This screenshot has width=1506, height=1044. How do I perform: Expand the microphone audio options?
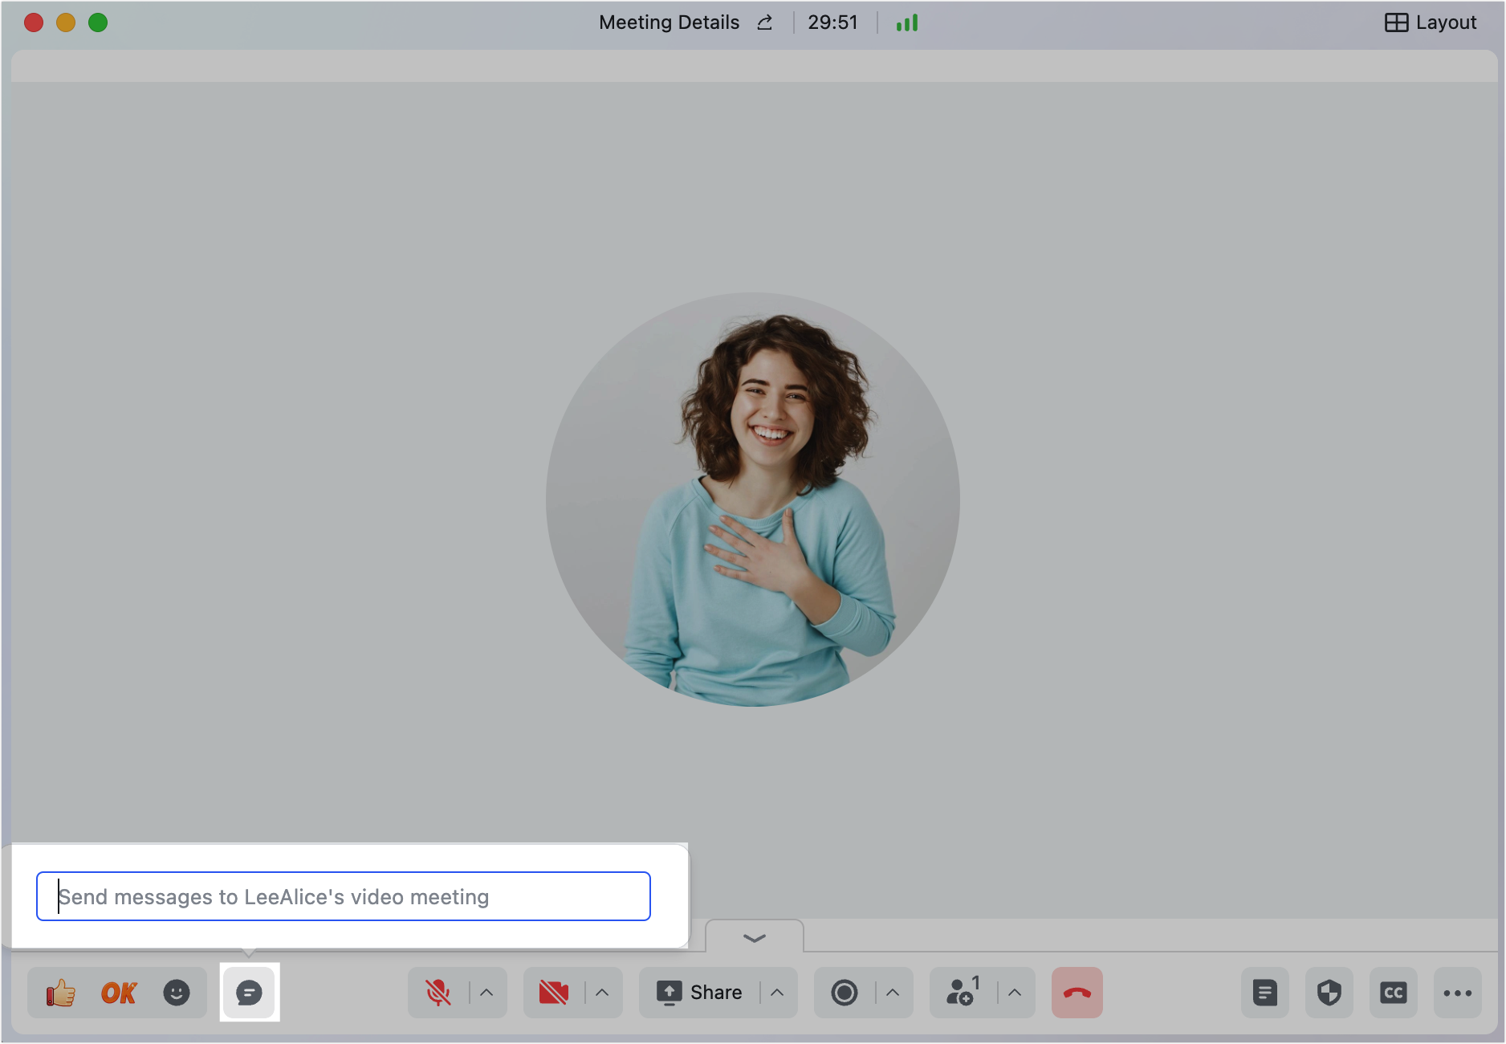pyautogui.click(x=486, y=993)
